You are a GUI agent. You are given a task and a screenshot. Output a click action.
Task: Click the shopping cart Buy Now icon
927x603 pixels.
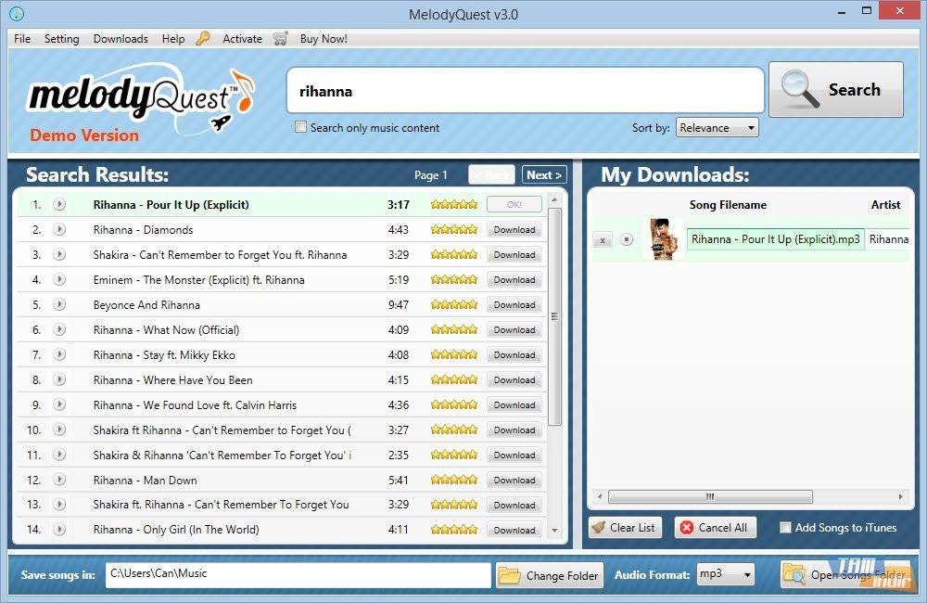[281, 39]
